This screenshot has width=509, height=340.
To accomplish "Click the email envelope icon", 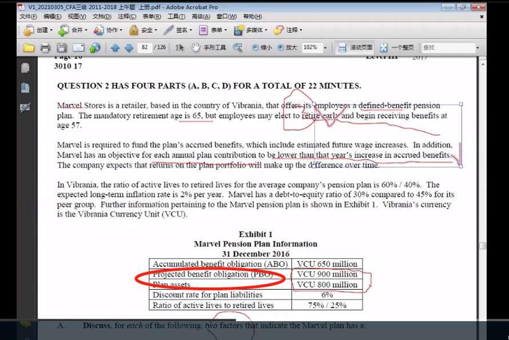I will [x=78, y=48].
